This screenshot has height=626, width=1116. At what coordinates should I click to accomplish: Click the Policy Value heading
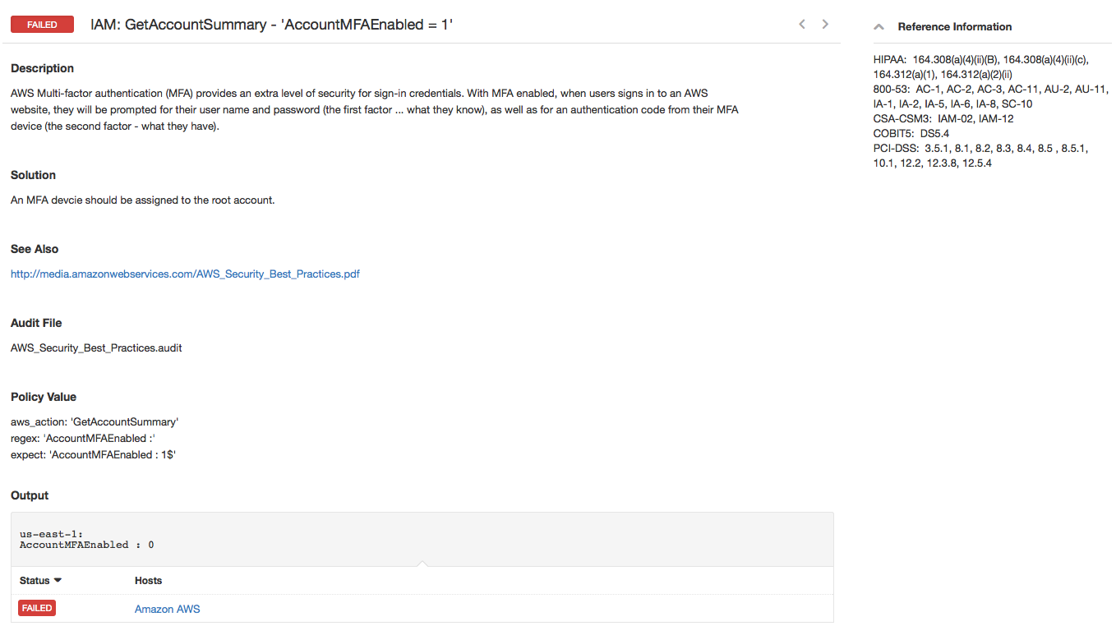44,398
